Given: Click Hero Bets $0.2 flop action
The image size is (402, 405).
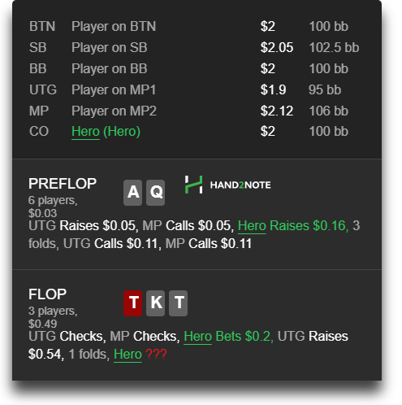Looking at the screenshot, I should pos(228,337).
